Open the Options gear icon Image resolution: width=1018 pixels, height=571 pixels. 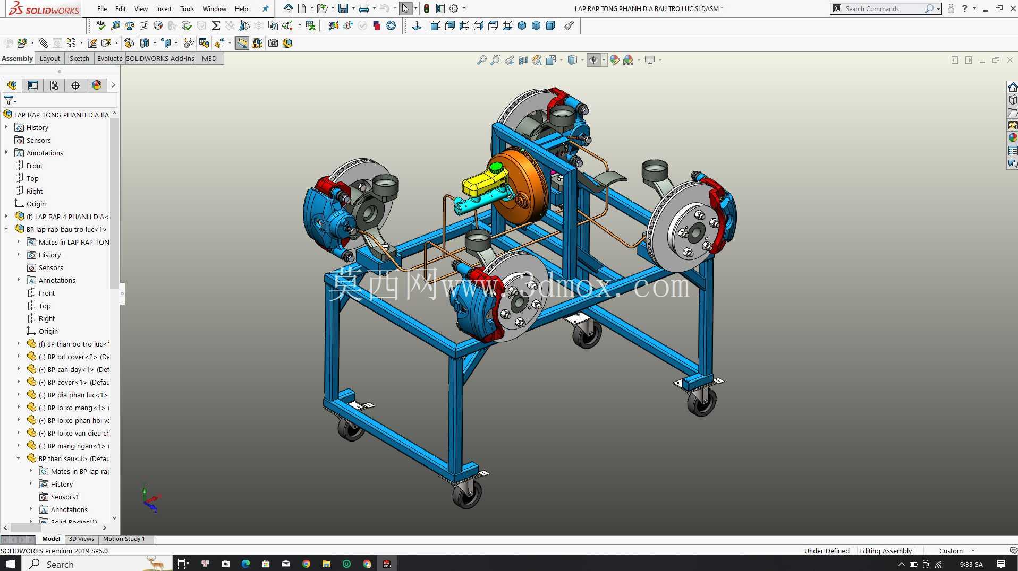tap(454, 8)
